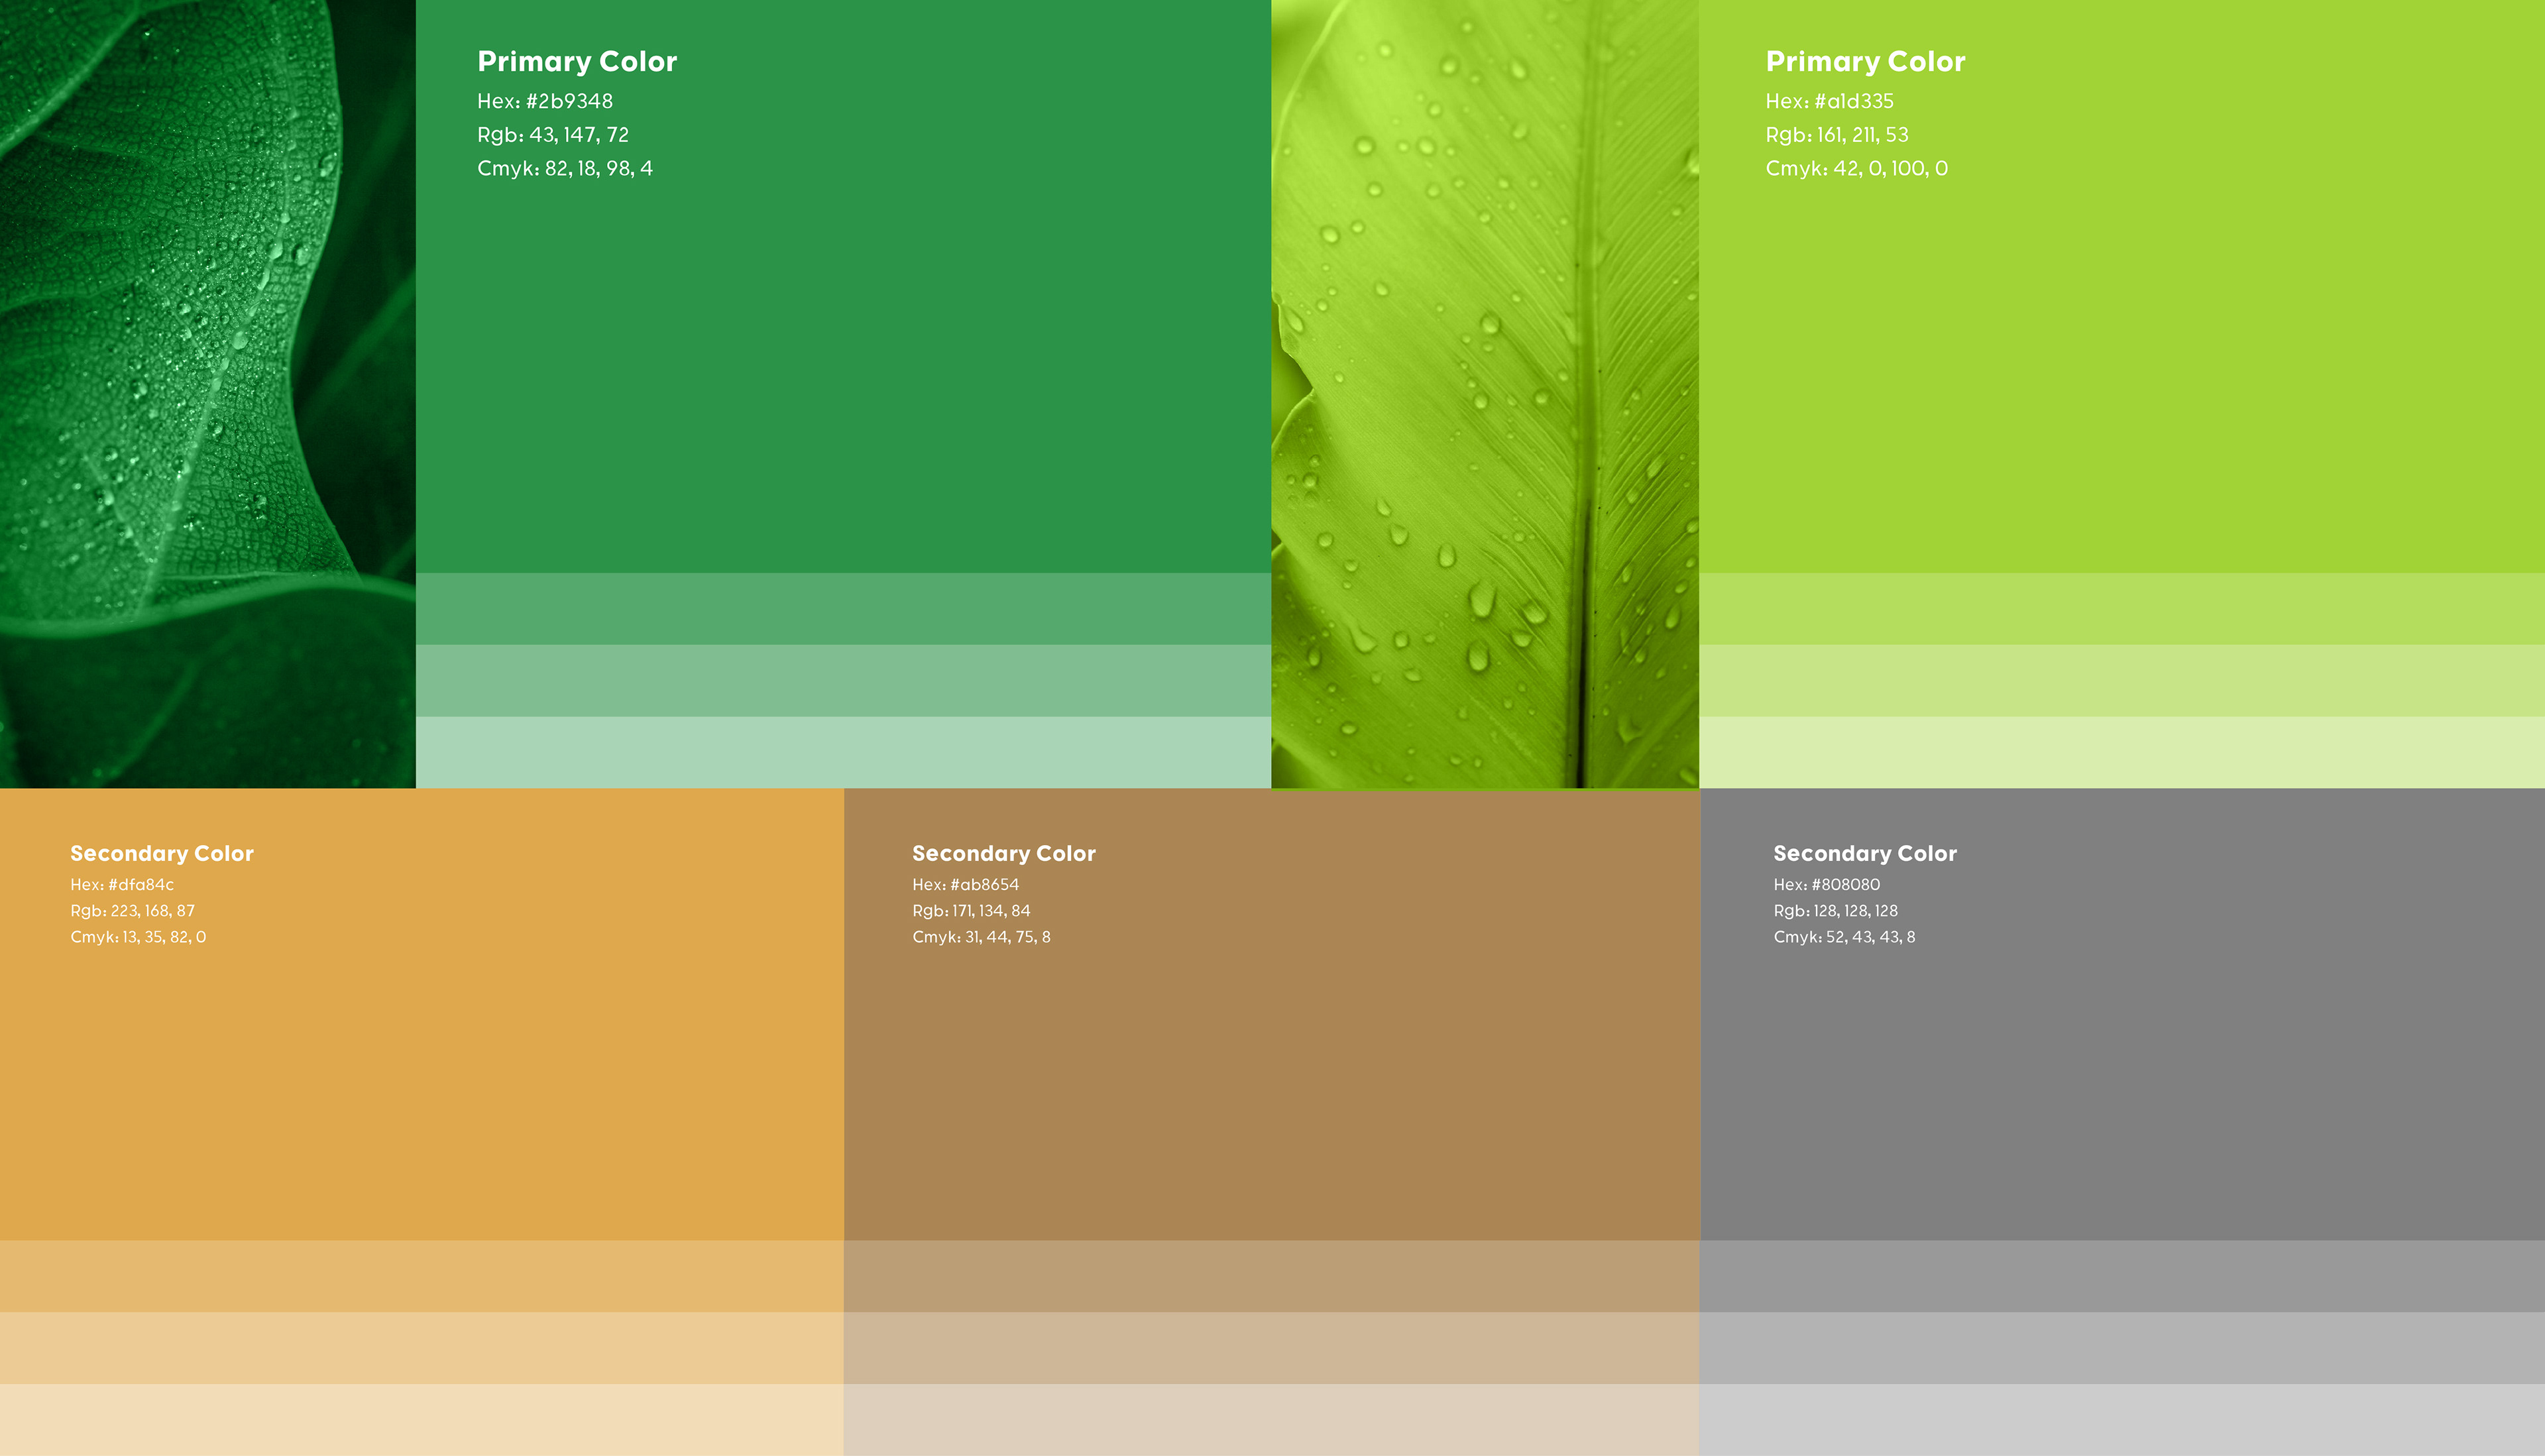Click the dark green leaf photo
This screenshot has width=2545, height=1456.
[x=207, y=394]
